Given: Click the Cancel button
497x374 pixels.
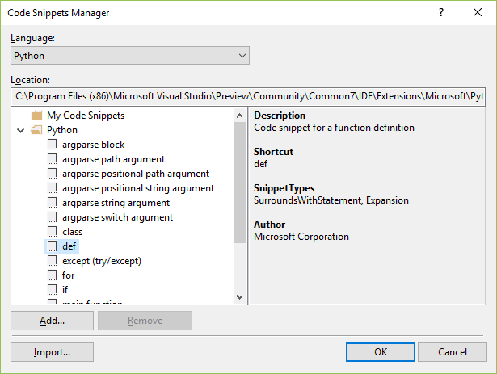Looking at the screenshot, I should (452, 352).
